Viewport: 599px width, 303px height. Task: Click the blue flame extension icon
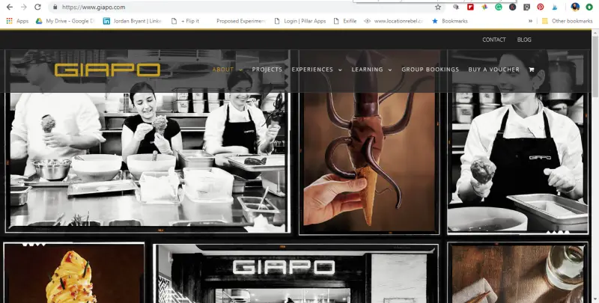point(554,7)
